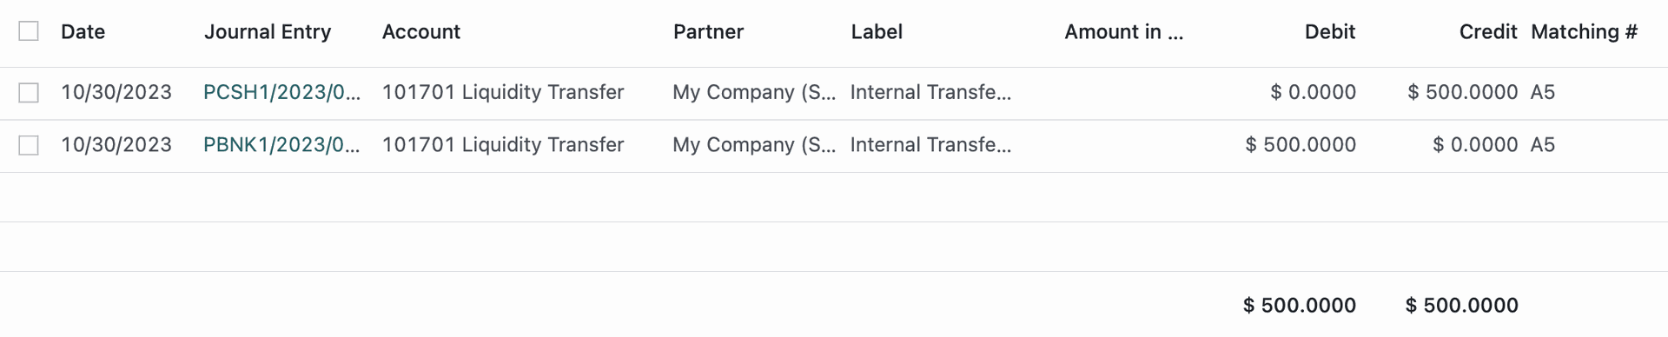Sort by the Amount in currency header
Viewport: 1668px width, 337px height.
(x=1124, y=32)
